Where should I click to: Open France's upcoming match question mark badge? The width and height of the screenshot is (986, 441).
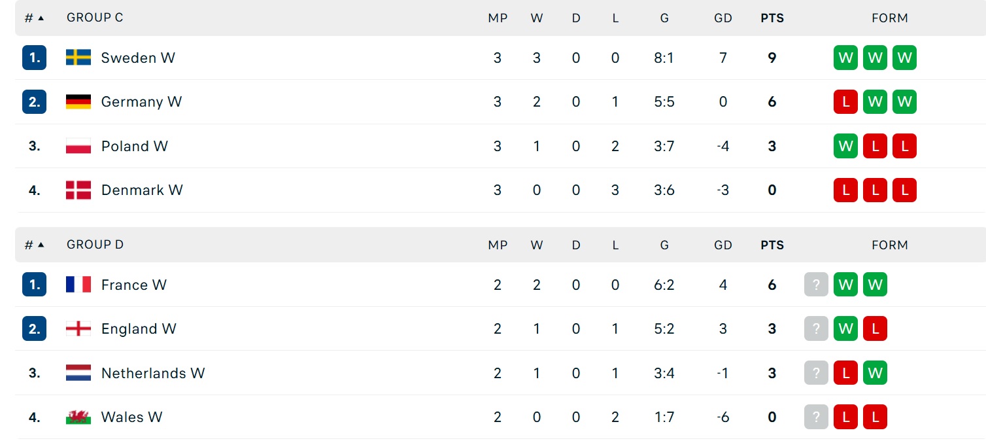[x=816, y=285]
